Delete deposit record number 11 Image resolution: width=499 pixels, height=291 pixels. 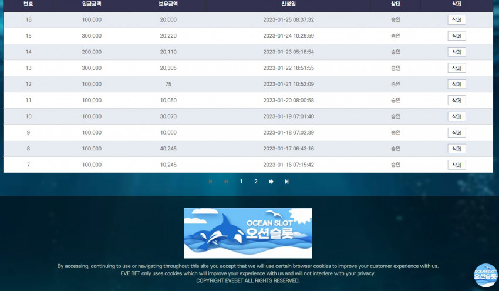click(x=457, y=101)
